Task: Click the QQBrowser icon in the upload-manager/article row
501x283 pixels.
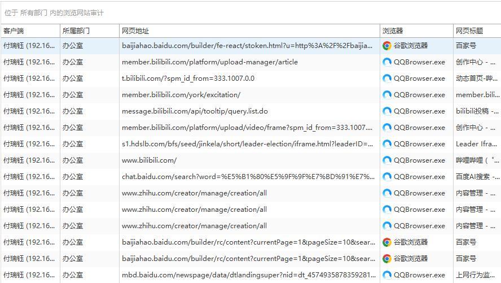Action: pos(386,62)
